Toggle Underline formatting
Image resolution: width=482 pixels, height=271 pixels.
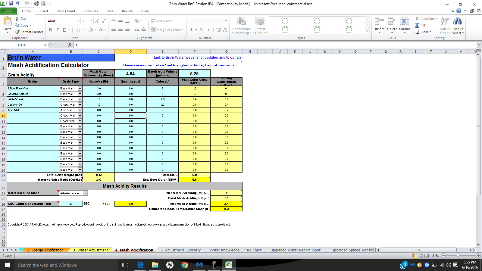[x=64, y=30]
